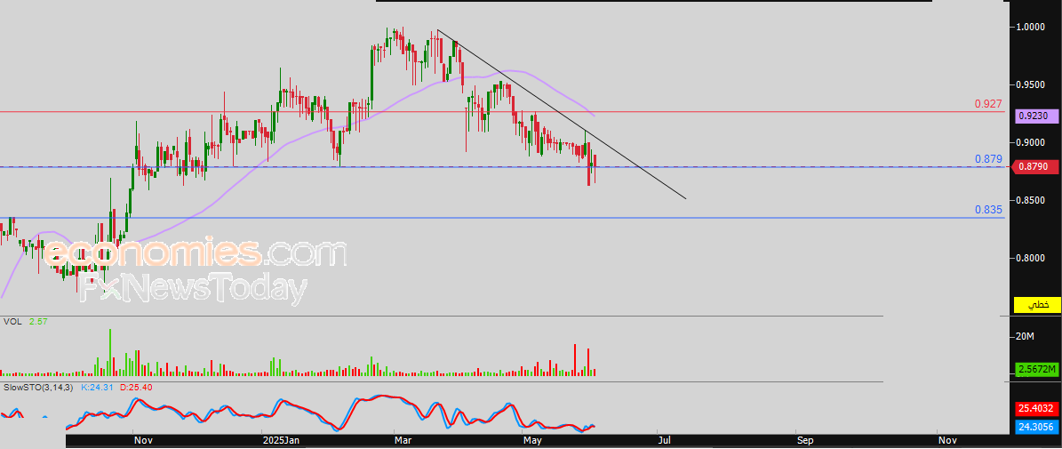
Task: Click the 2.57 volume value text
Action: click(x=36, y=322)
